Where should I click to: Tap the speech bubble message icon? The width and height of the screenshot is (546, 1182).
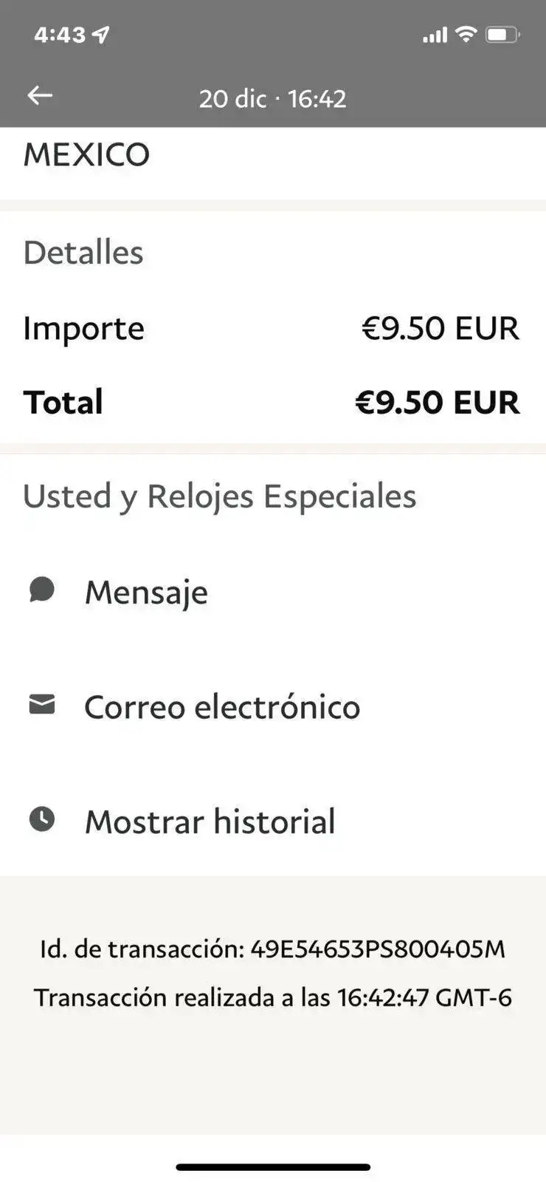[x=42, y=590]
